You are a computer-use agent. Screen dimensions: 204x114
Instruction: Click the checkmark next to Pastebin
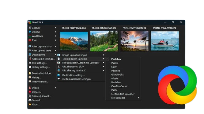coord(108,59)
